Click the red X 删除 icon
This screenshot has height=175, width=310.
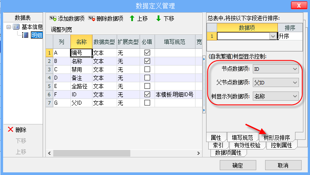11,129
